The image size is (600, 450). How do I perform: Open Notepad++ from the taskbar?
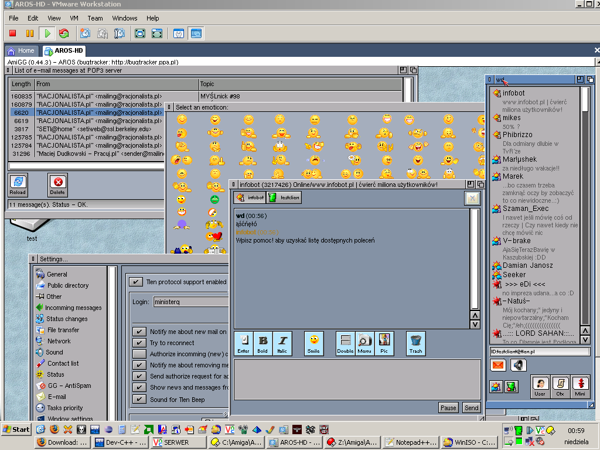(411, 442)
